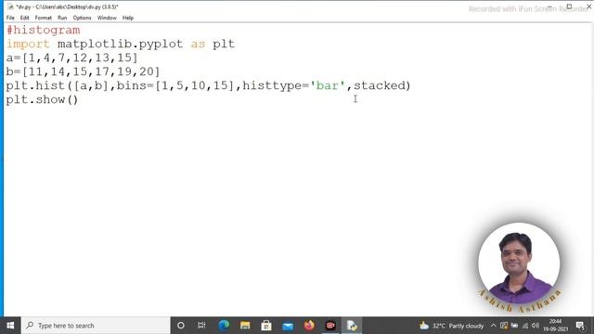Open the clock showing 20:44
This screenshot has height=334, width=594.
[555, 326]
